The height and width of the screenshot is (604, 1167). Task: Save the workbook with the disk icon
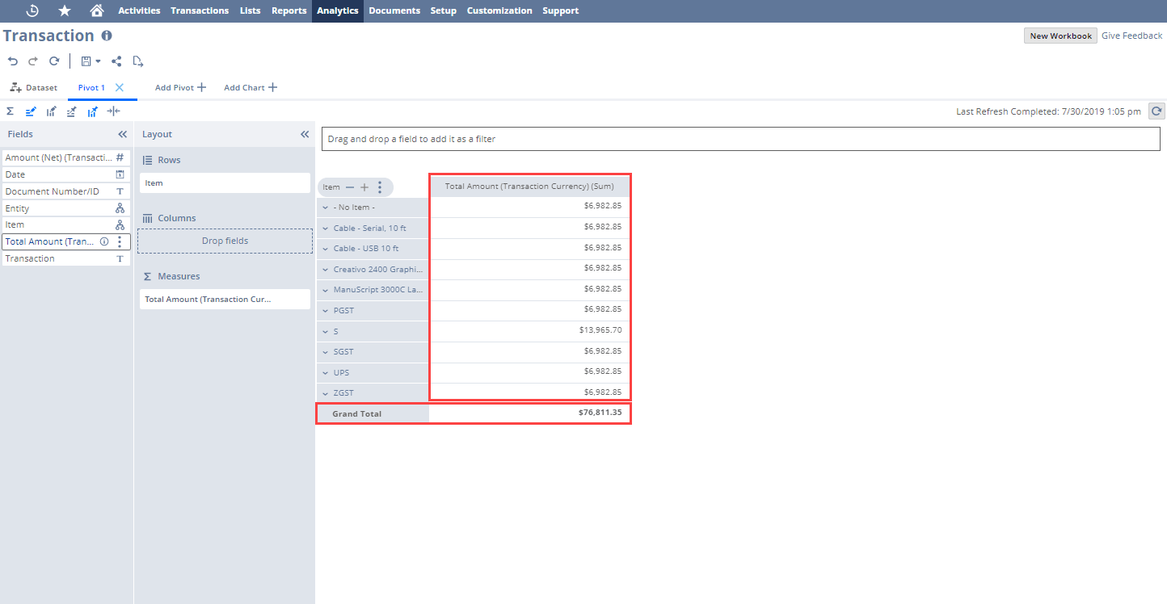pyautogui.click(x=86, y=61)
